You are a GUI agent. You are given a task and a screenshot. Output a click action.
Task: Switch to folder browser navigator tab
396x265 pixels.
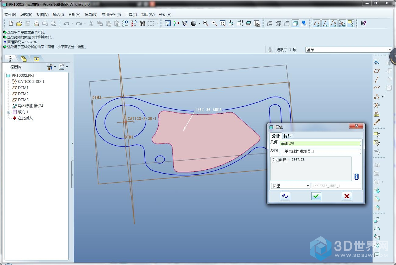(23, 59)
